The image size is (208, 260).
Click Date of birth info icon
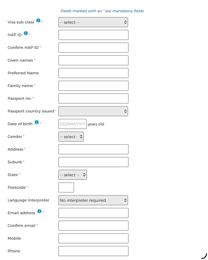[37, 123]
